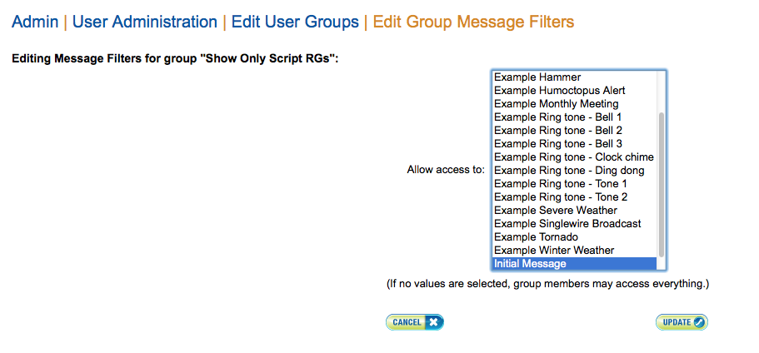Select Example Singlewire Broadcast entry
Image resolution: width=759 pixels, height=353 pixels.
tap(575, 223)
